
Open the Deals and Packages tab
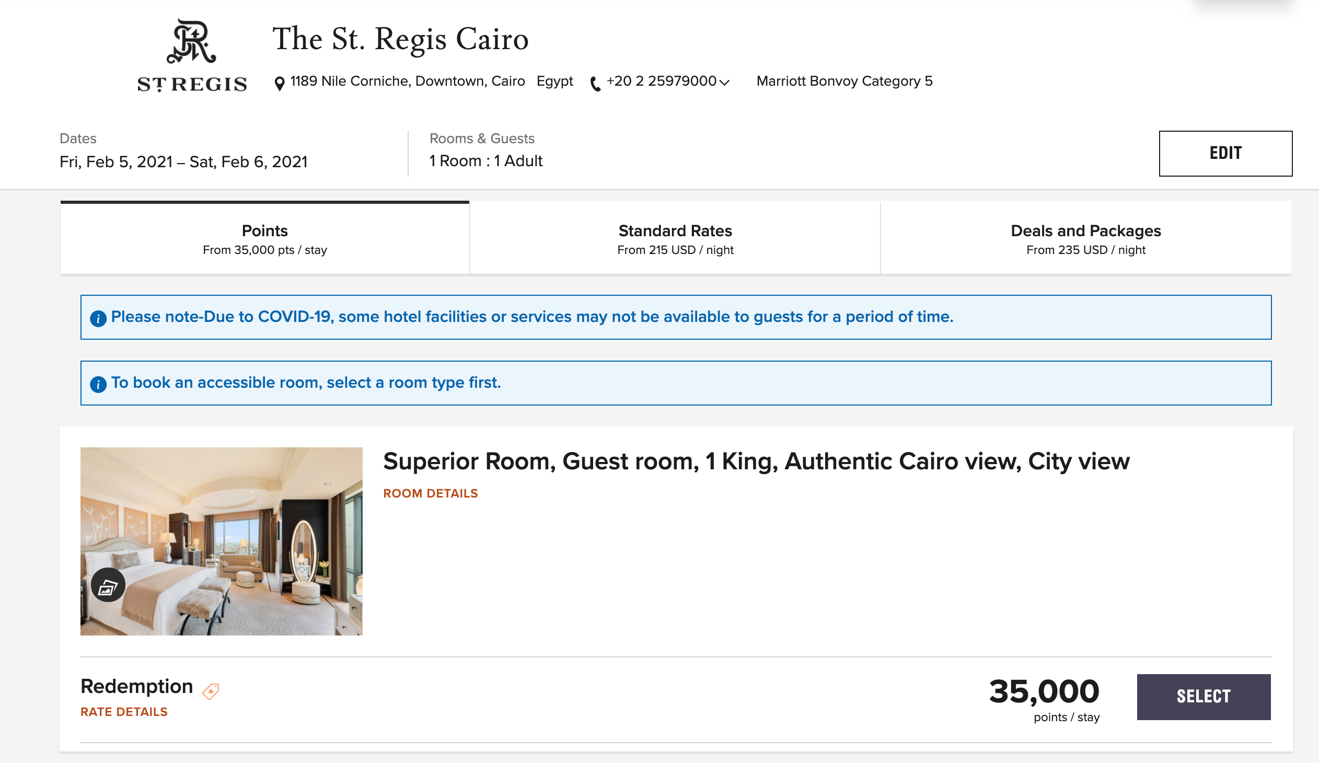1085,238
